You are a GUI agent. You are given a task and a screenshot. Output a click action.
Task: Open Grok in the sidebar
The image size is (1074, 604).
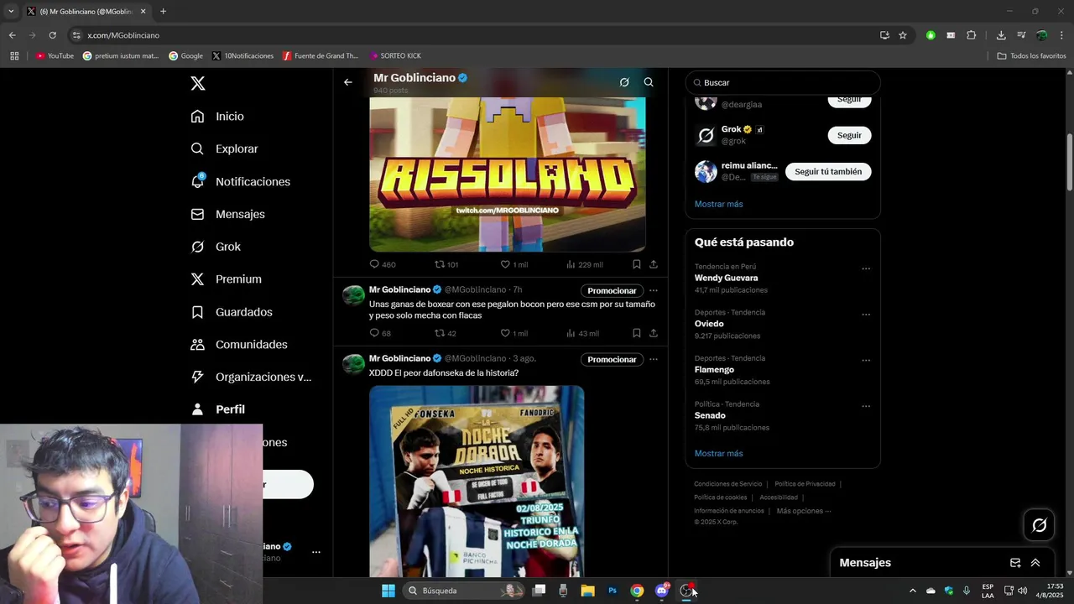216,247
